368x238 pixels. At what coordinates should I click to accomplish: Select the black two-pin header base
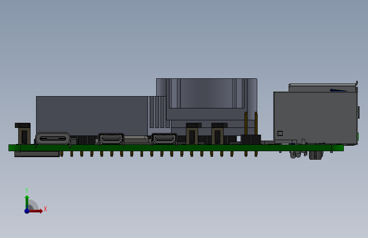pos(251,140)
